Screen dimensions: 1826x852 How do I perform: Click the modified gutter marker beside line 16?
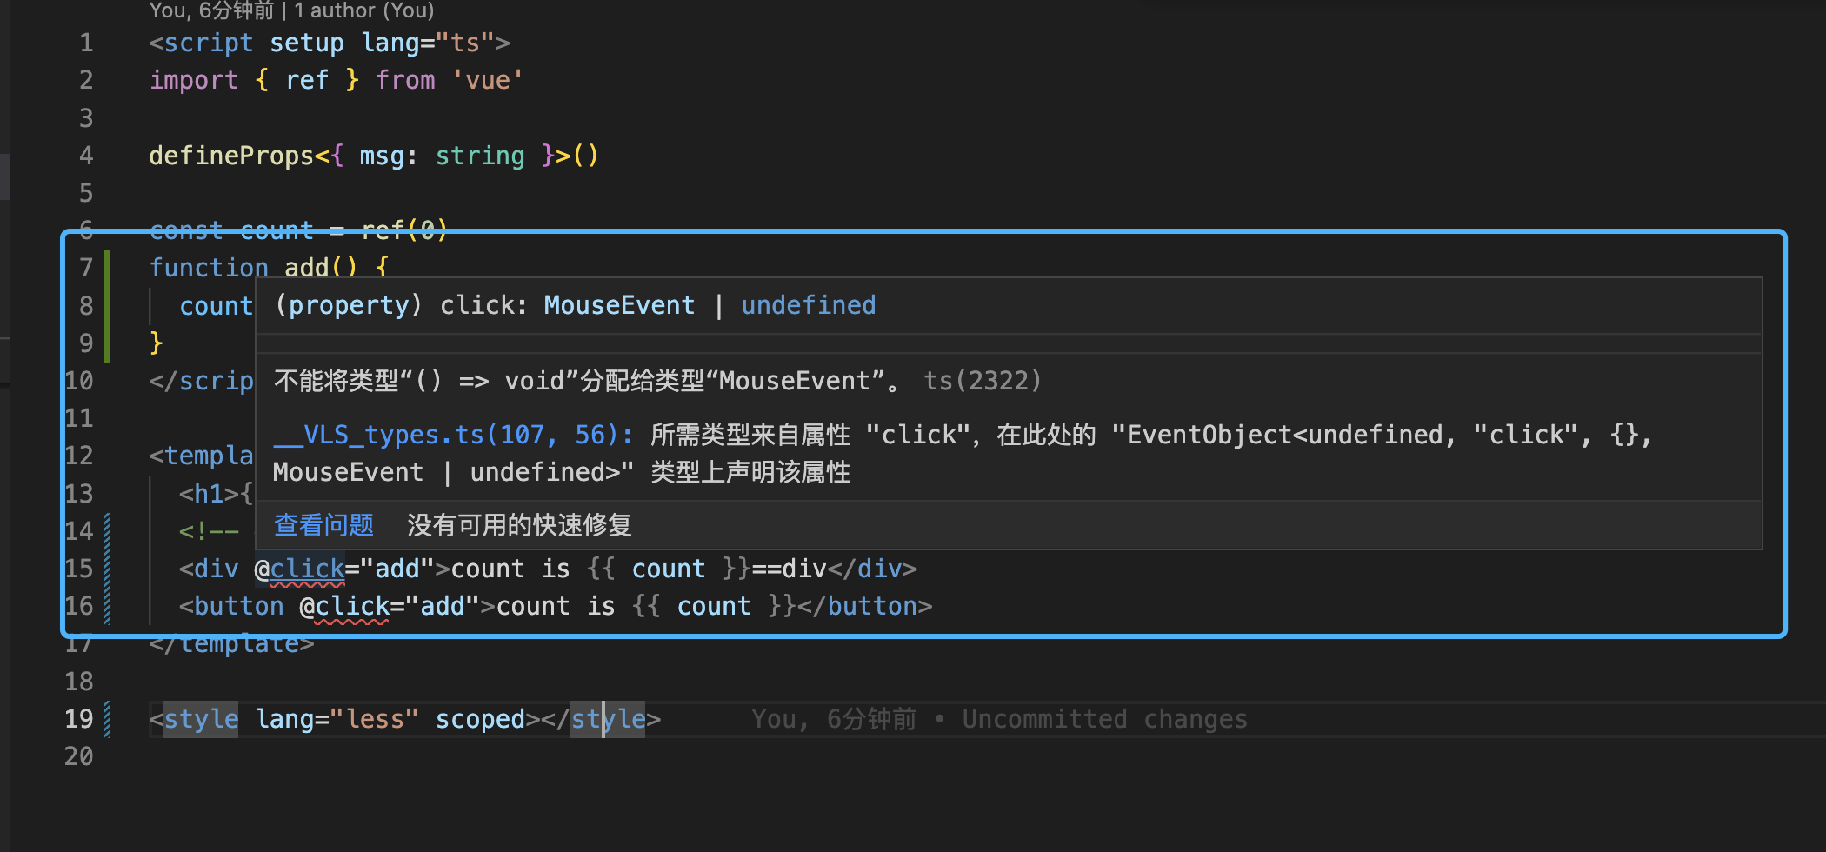coord(108,606)
